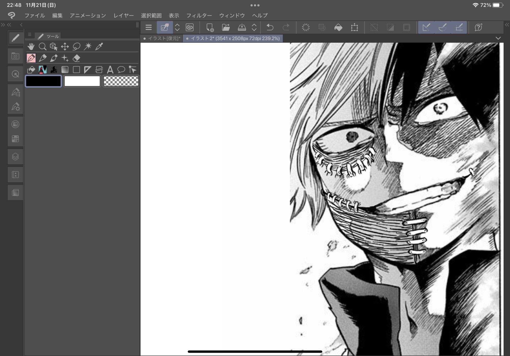Select the Zoom magnifier tool
Viewport: 510px width, 356px height.
tap(42, 46)
